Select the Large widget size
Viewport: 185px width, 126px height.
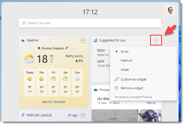click(x=143, y=69)
